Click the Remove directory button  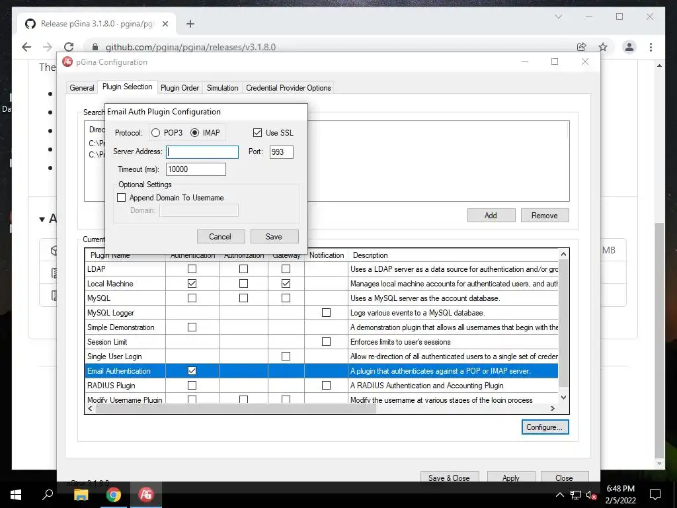tap(545, 215)
